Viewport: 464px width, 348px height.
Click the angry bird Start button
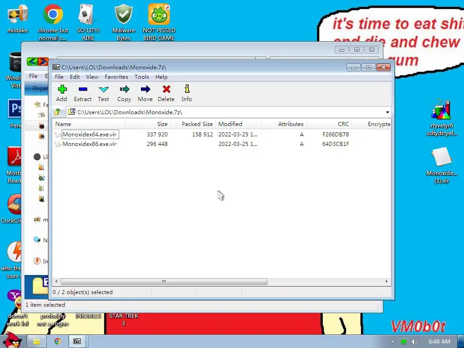(x=12, y=340)
